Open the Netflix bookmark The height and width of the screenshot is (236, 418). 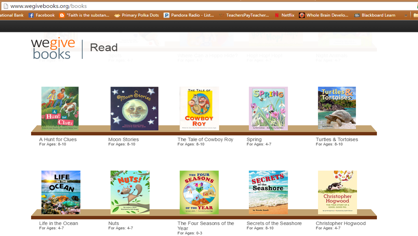coord(284,15)
